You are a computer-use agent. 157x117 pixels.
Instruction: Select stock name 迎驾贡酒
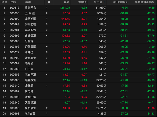31,47
